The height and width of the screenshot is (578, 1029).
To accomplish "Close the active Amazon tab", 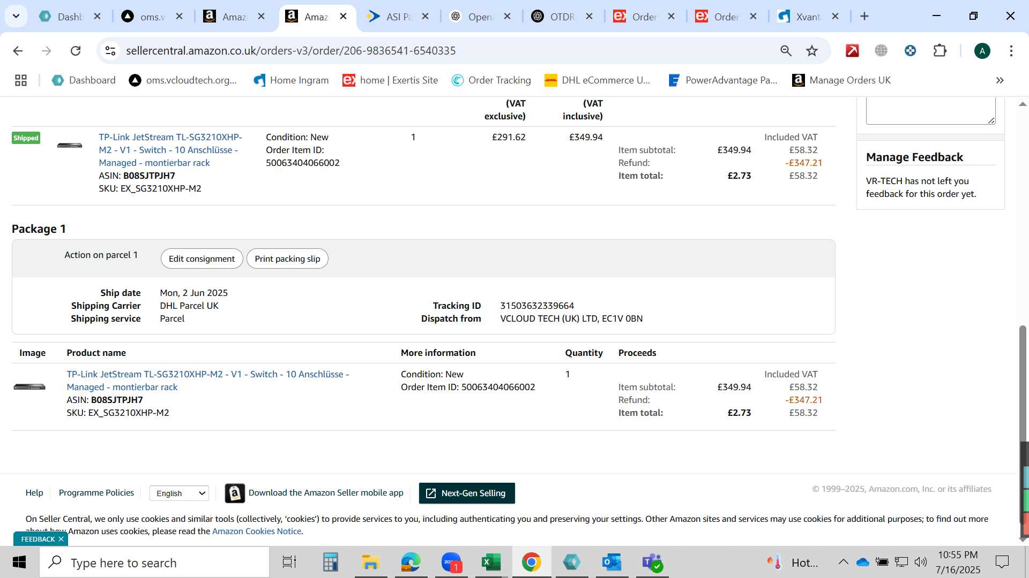I will 344,17.
